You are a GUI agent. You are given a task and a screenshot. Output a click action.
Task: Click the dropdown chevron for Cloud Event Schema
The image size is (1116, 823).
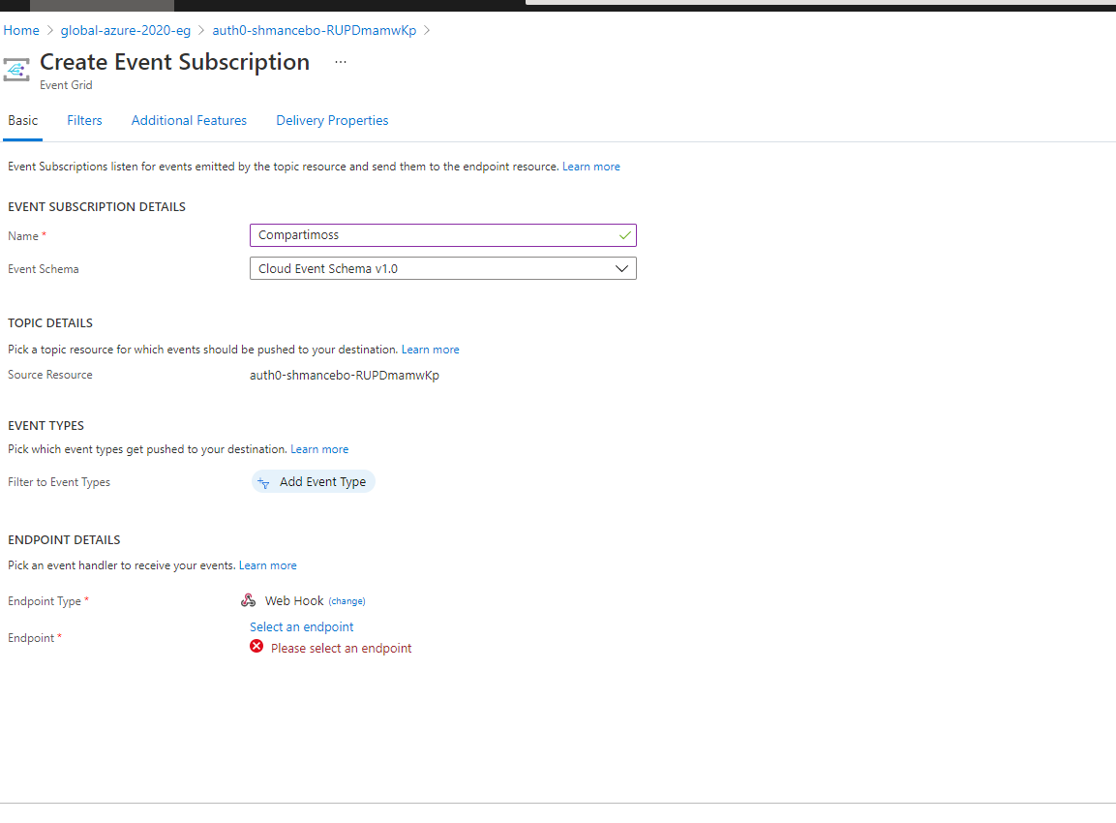click(621, 268)
